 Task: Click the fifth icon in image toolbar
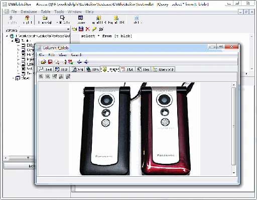coord(68,76)
